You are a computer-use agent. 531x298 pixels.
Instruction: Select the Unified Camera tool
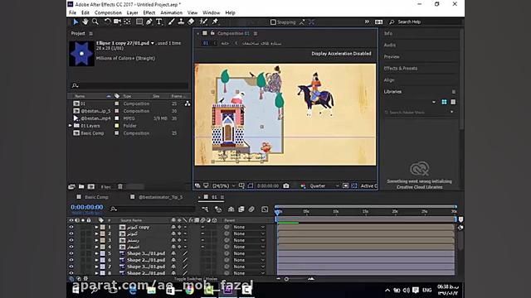point(117,22)
